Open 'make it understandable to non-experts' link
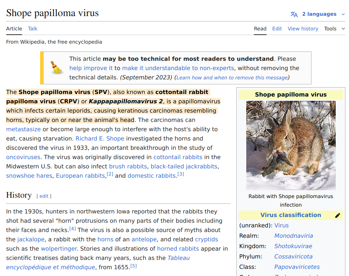This screenshot has width=349, height=276. (178, 68)
